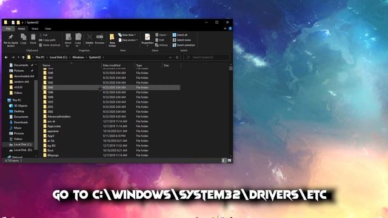The image size is (388, 218).
Task: Click the Pin to Quick access icon
Action: [11, 40]
